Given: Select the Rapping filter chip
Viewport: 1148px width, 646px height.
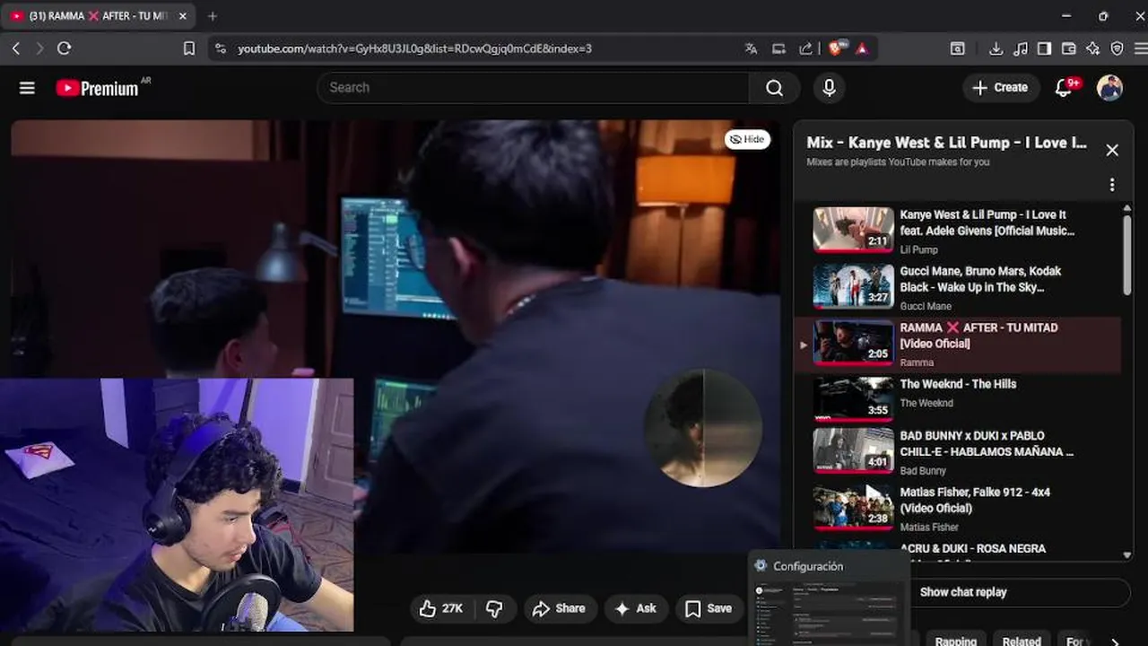Looking at the screenshot, I should tap(956, 641).
